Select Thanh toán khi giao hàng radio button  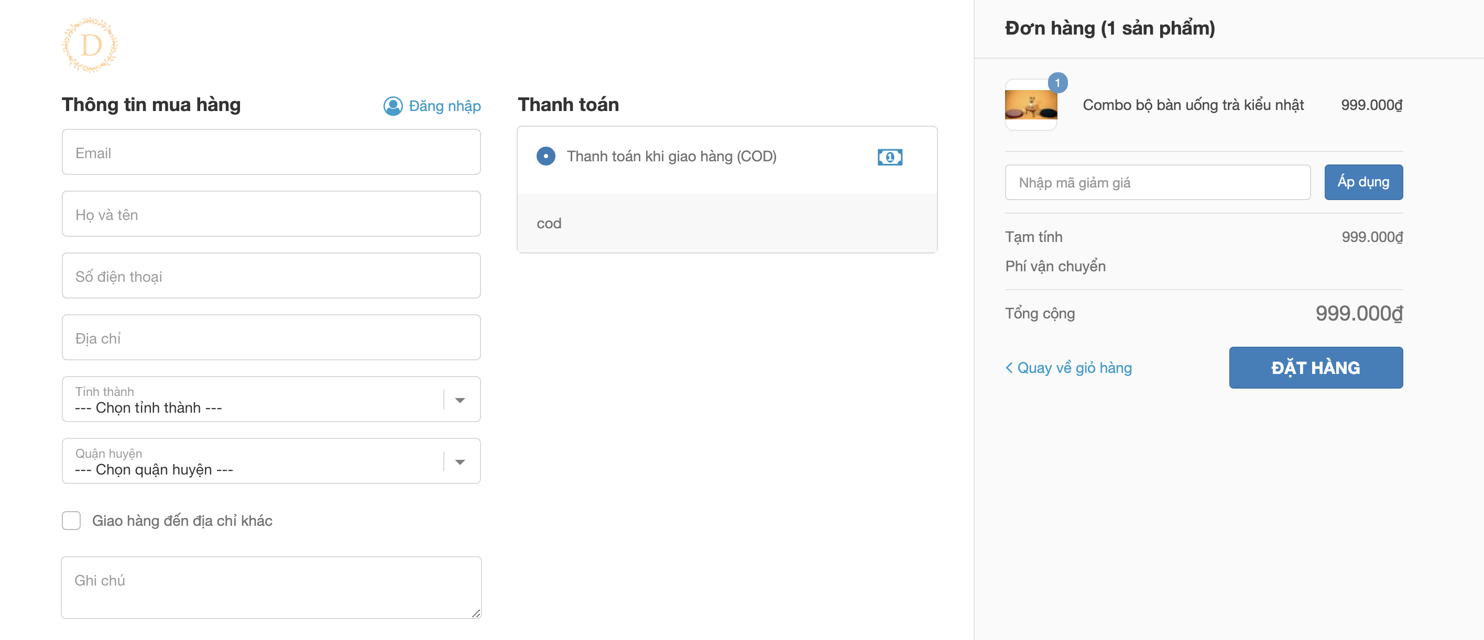click(545, 156)
